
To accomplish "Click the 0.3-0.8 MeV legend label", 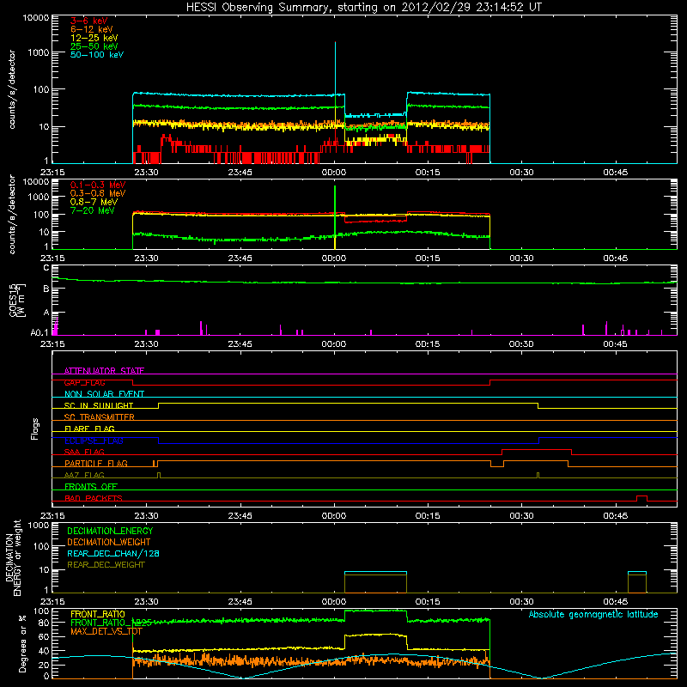I will click(98, 193).
